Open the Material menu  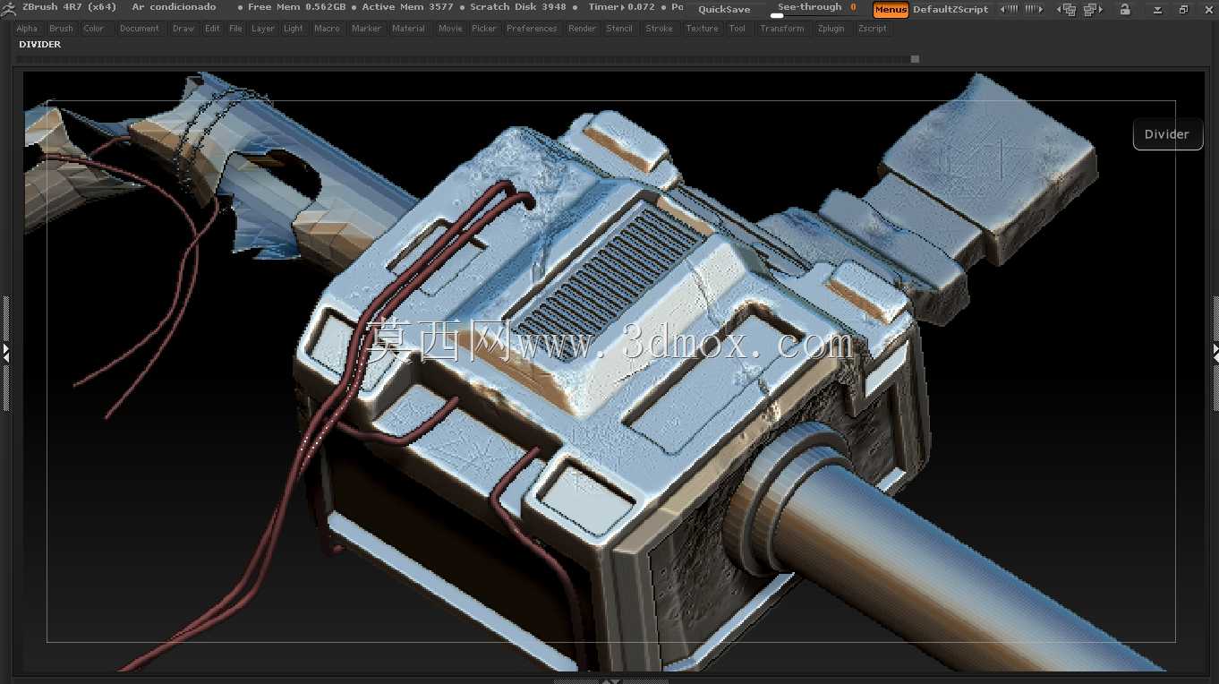409,29
